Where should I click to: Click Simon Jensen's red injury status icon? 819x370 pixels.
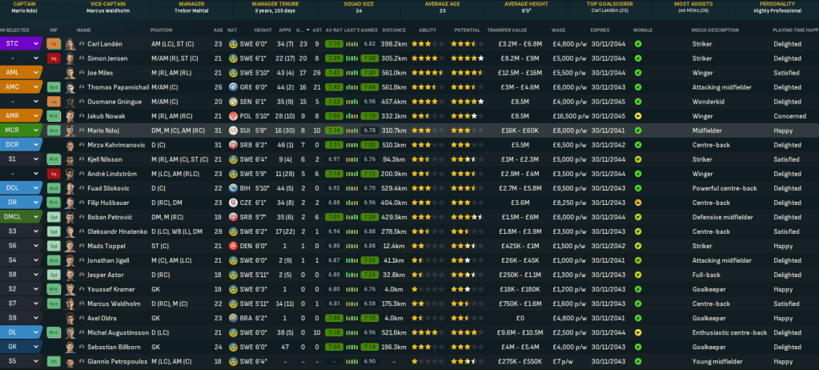pos(54,58)
